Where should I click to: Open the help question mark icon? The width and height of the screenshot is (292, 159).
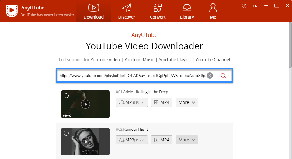pos(244,6)
